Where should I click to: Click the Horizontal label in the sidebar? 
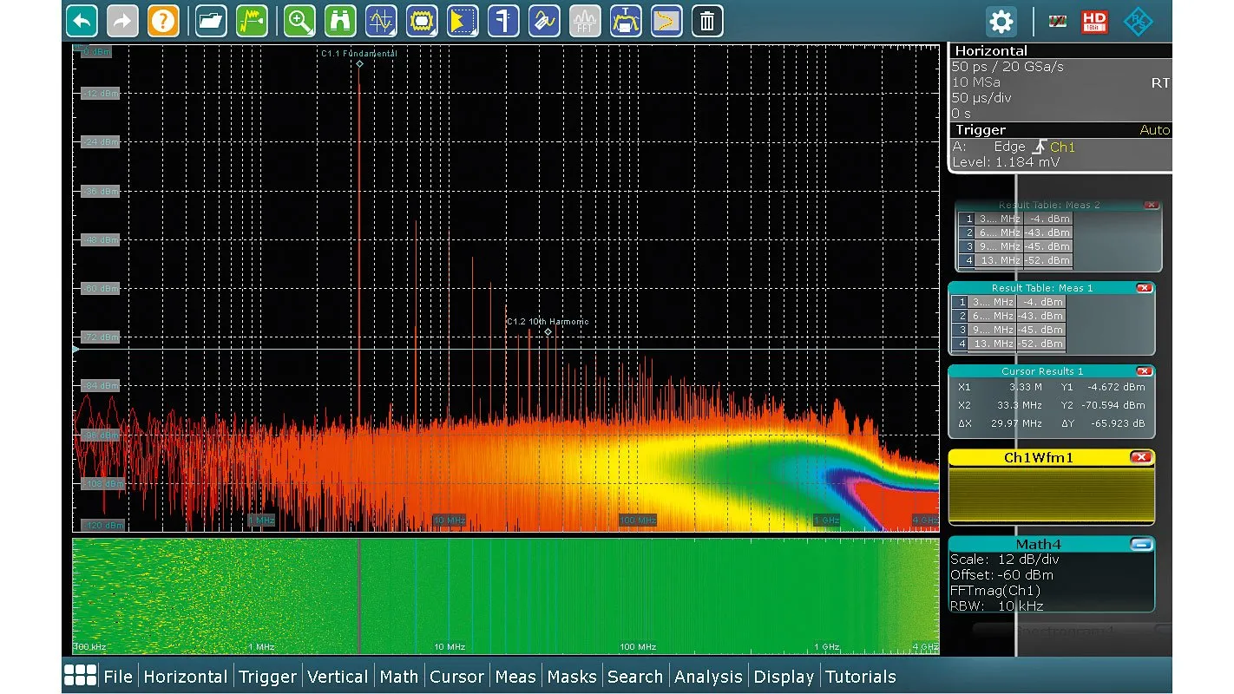(x=991, y=51)
